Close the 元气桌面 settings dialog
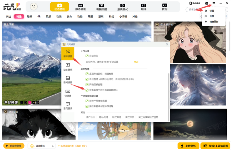Screen dimensions: 231x150 pos(167,44)
